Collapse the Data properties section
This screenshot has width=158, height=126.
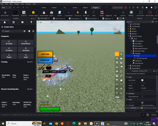point(127,77)
